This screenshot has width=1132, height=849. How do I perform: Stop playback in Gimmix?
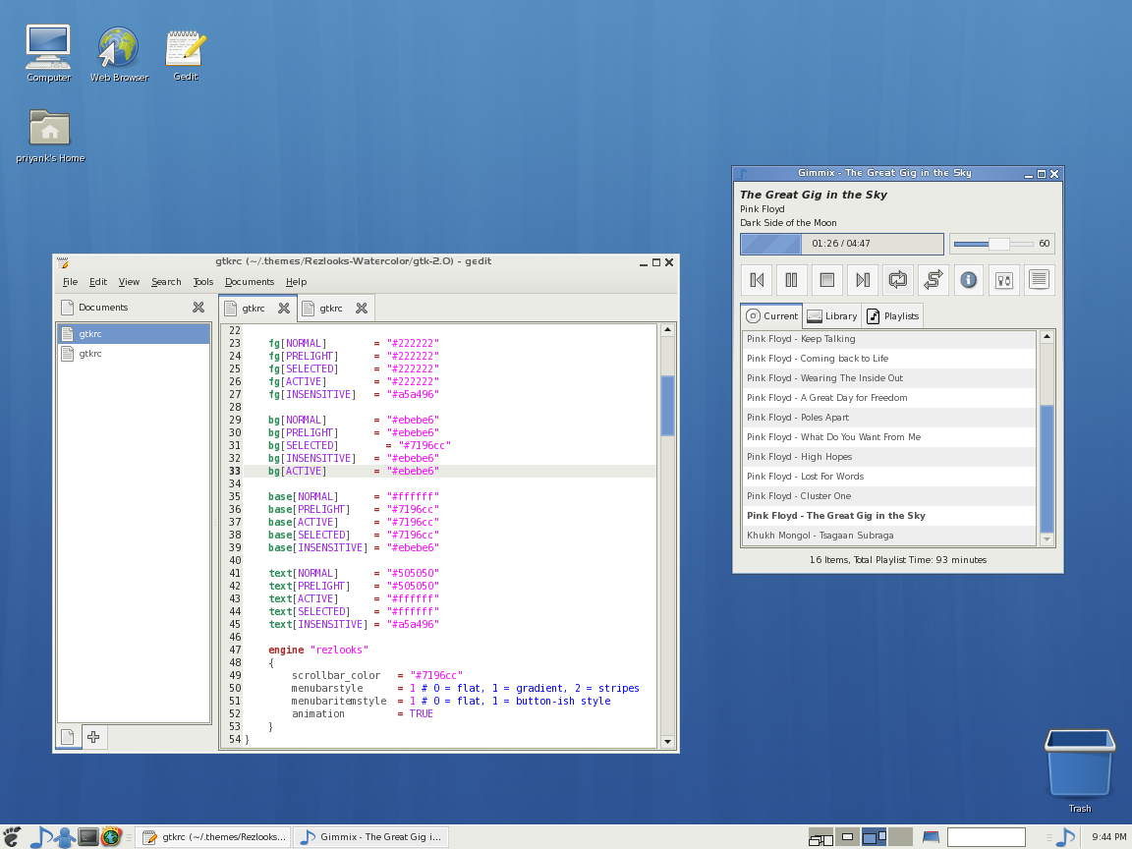(x=827, y=280)
